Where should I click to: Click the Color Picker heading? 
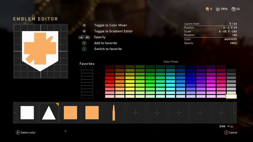(x=171, y=62)
